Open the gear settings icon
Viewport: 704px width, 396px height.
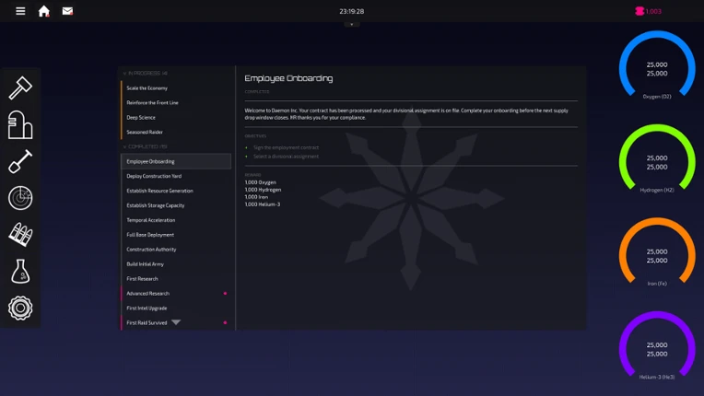point(20,308)
